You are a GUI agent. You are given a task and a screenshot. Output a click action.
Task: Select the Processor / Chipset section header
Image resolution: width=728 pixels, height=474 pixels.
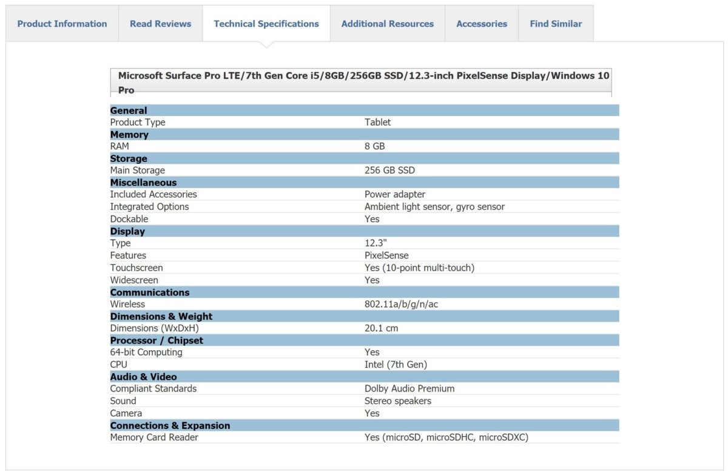(x=365, y=340)
